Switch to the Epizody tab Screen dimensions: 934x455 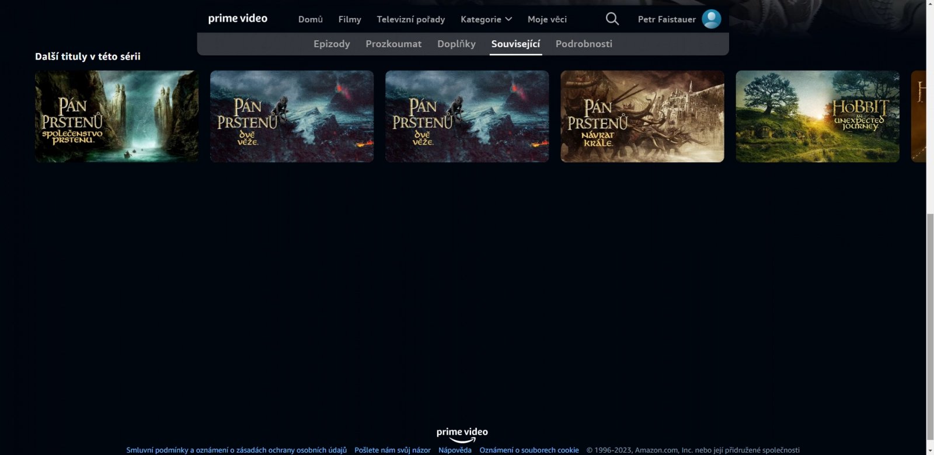click(332, 44)
